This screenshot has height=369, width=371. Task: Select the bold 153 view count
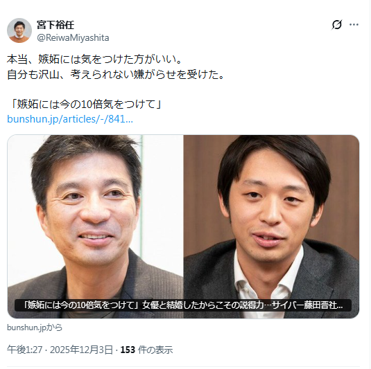128,350
